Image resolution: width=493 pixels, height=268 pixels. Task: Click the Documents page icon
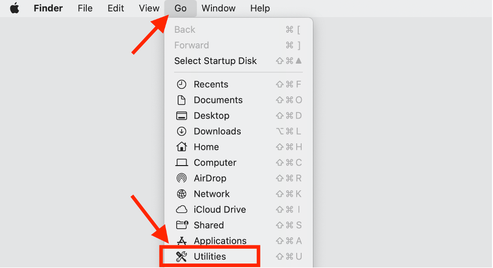pyautogui.click(x=181, y=100)
